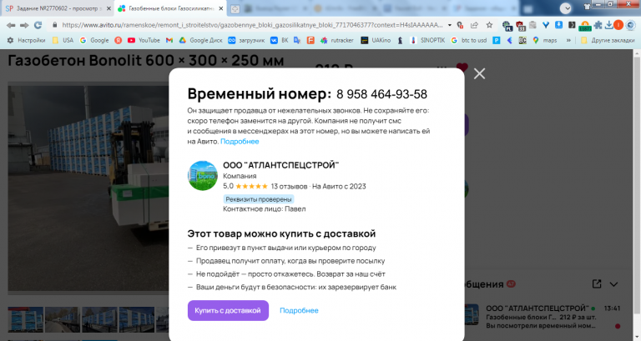Open the seller's round avatar in popup
The image size is (641, 341).
click(x=202, y=176)
